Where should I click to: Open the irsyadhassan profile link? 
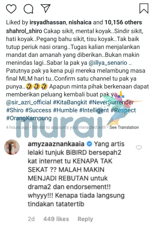[x=48, y=22]
